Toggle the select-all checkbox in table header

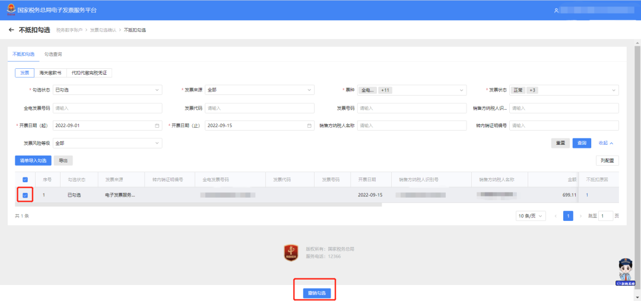pyautogui.click(x=25, y=179)
